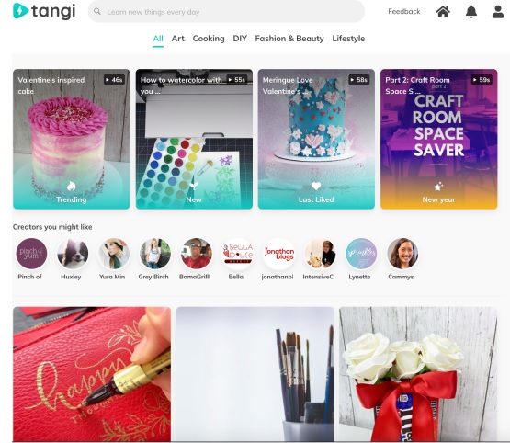Open Bella Dolce creator avatar

click(x=237, y=254)
